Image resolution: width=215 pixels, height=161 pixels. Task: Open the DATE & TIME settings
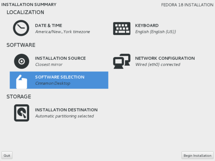point(48,25)
